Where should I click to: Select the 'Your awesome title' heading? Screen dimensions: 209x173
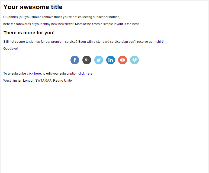pos(33,7)
